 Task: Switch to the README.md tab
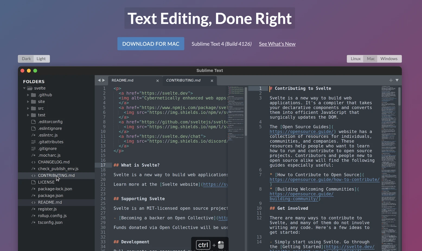[x=135, y=80]
